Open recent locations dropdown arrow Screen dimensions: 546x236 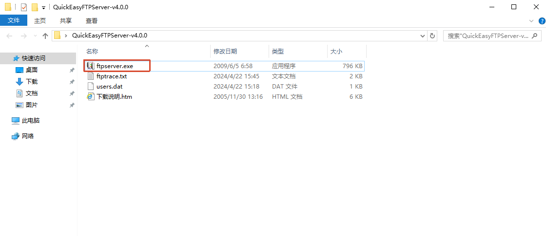(35, 36)
